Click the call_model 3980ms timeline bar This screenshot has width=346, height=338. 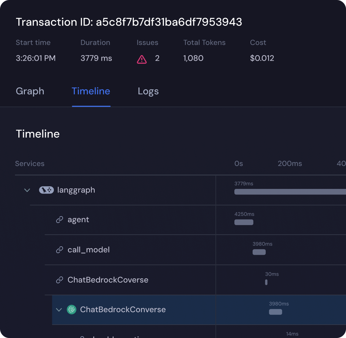(x=259, y=252)
